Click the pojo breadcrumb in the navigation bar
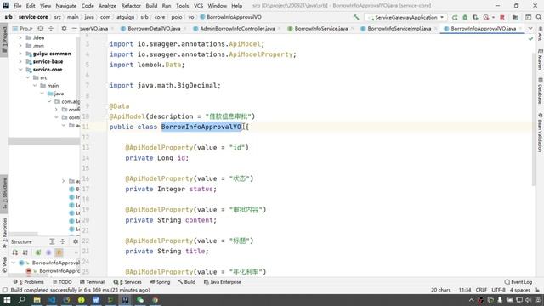Screen dimensions: 544x306 [x=176, y=17]
